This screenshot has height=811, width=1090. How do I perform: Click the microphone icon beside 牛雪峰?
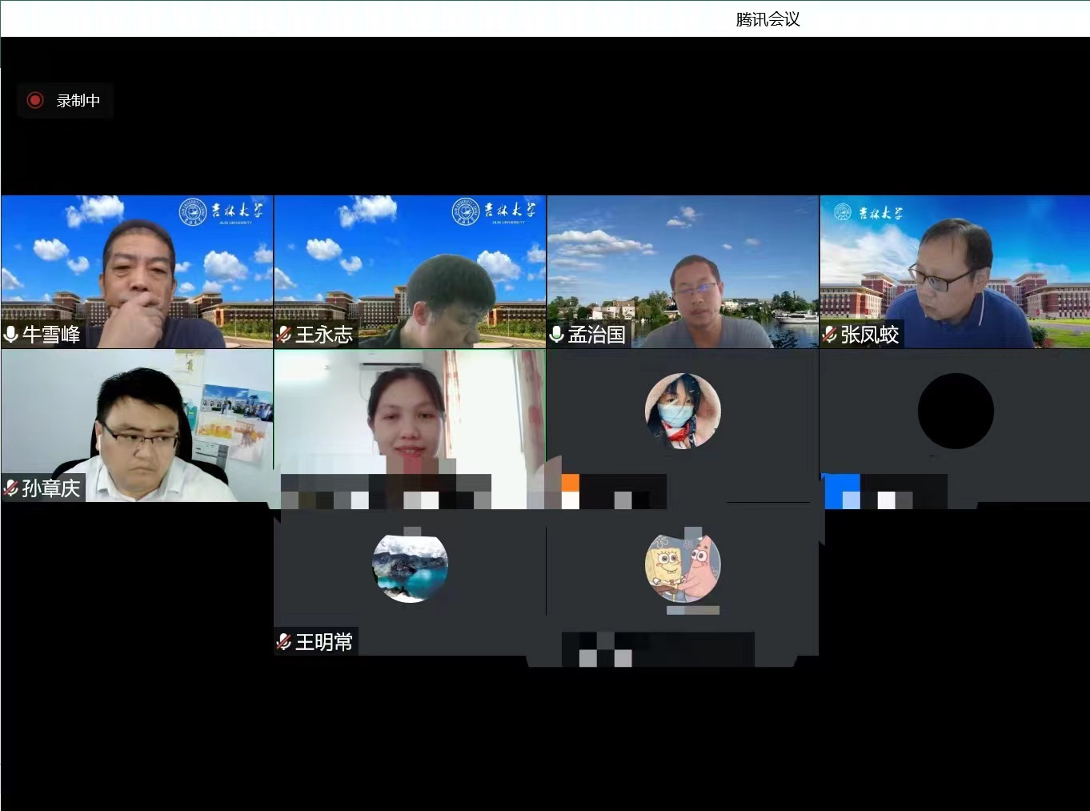(11, 335)
